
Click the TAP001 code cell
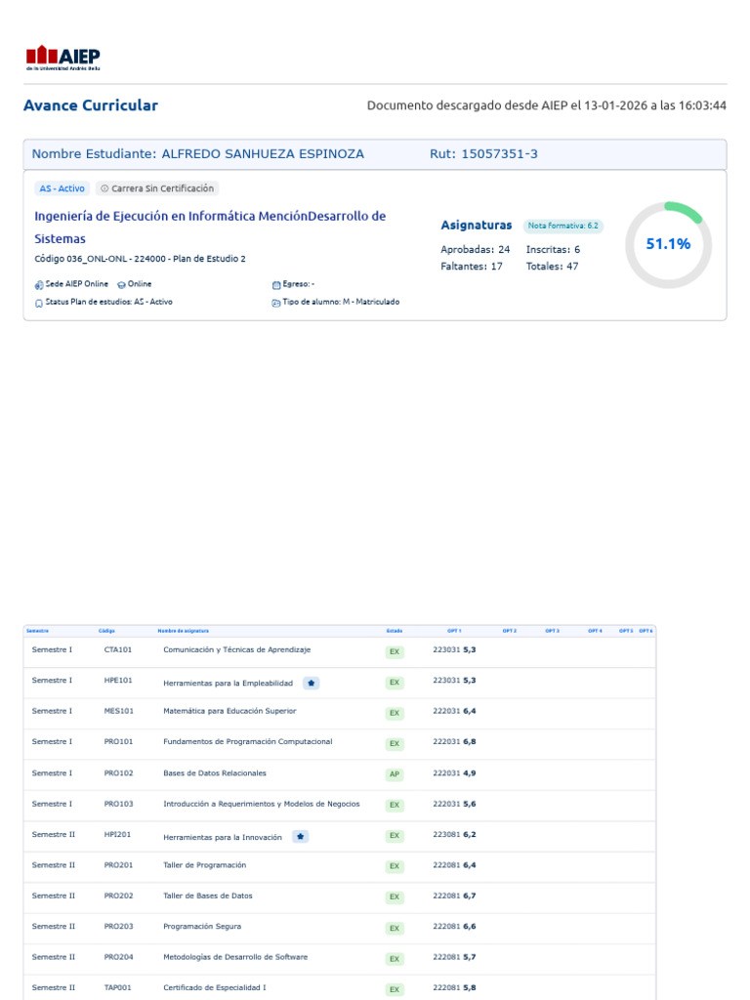(x=117, y=988)
